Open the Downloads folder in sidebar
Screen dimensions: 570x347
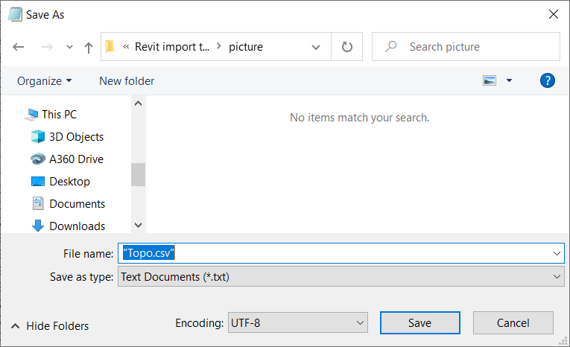click(77, 226)
